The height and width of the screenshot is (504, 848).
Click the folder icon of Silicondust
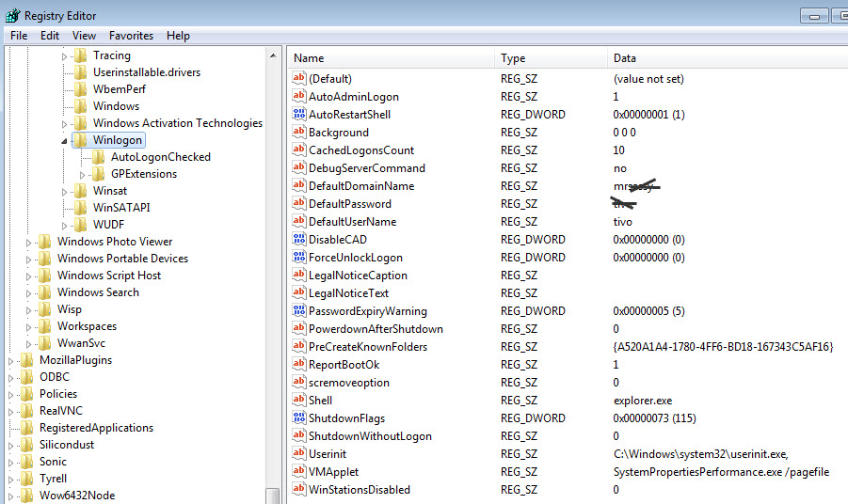click(x=27, y=445)
